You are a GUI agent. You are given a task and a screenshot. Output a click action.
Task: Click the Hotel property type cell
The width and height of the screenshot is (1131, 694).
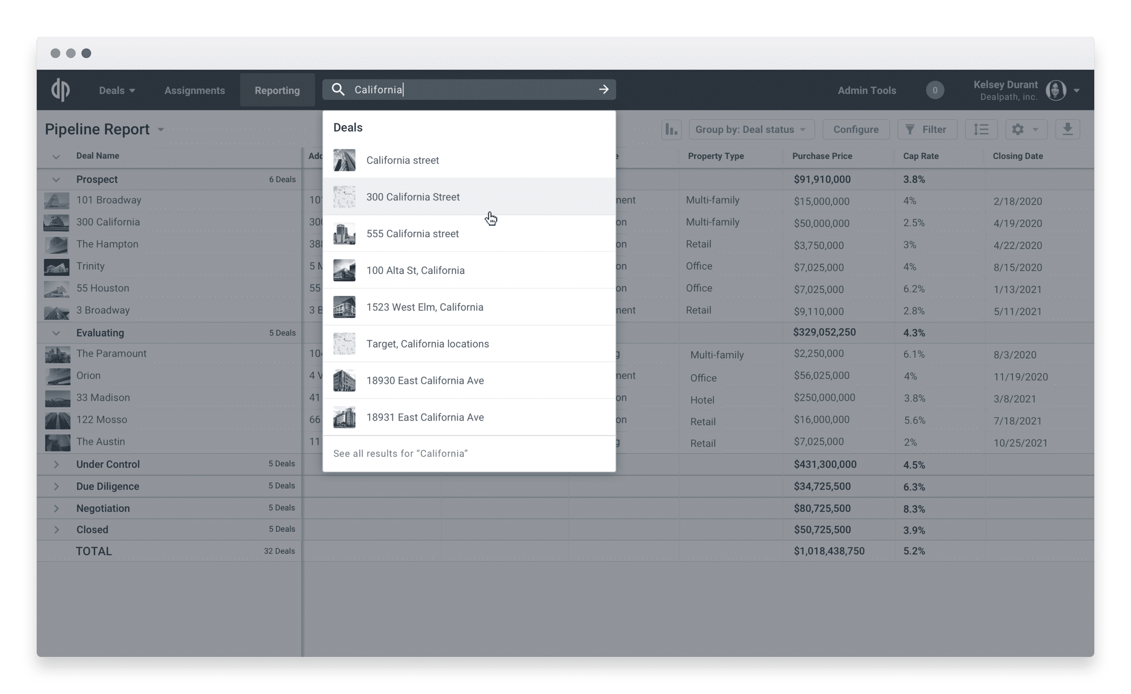(x=702, y=400)
